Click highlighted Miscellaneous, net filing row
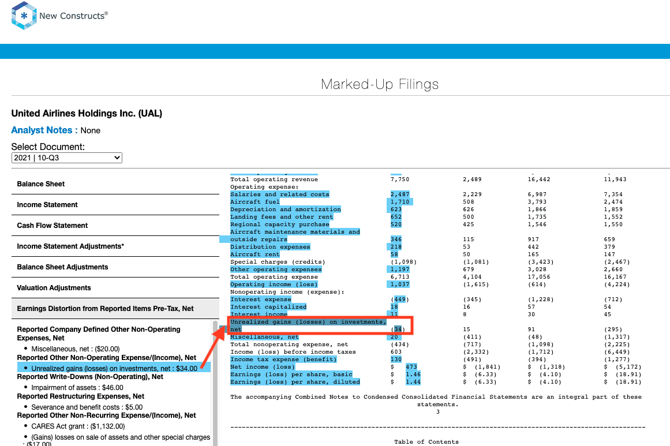The image size is (670, 446). [264, 337]
